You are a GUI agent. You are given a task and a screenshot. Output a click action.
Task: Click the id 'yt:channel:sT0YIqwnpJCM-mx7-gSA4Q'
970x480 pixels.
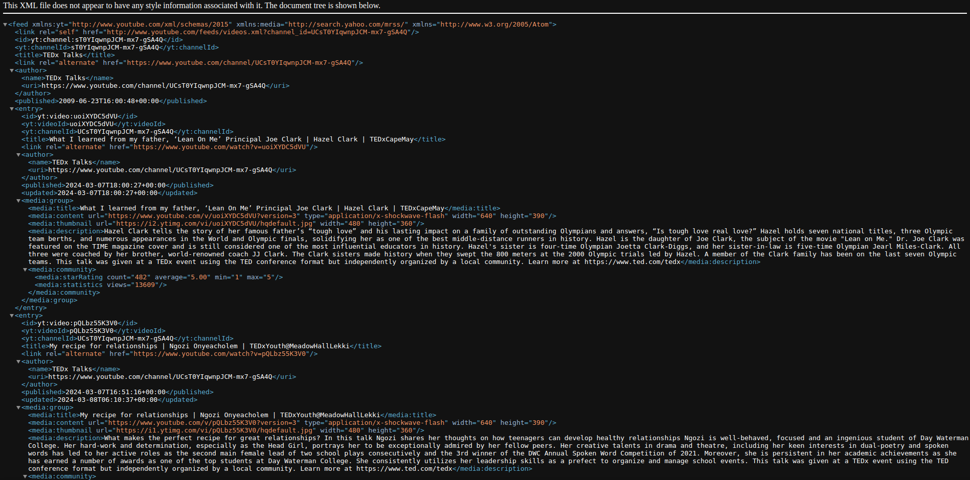click(x=97, y=40)
